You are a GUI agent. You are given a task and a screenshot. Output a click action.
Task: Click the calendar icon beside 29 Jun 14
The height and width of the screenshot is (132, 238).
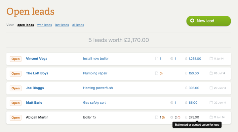pos(211,88)
